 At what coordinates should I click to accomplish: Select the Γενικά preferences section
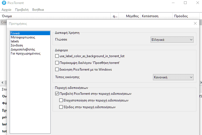click(x=30, y=33)
